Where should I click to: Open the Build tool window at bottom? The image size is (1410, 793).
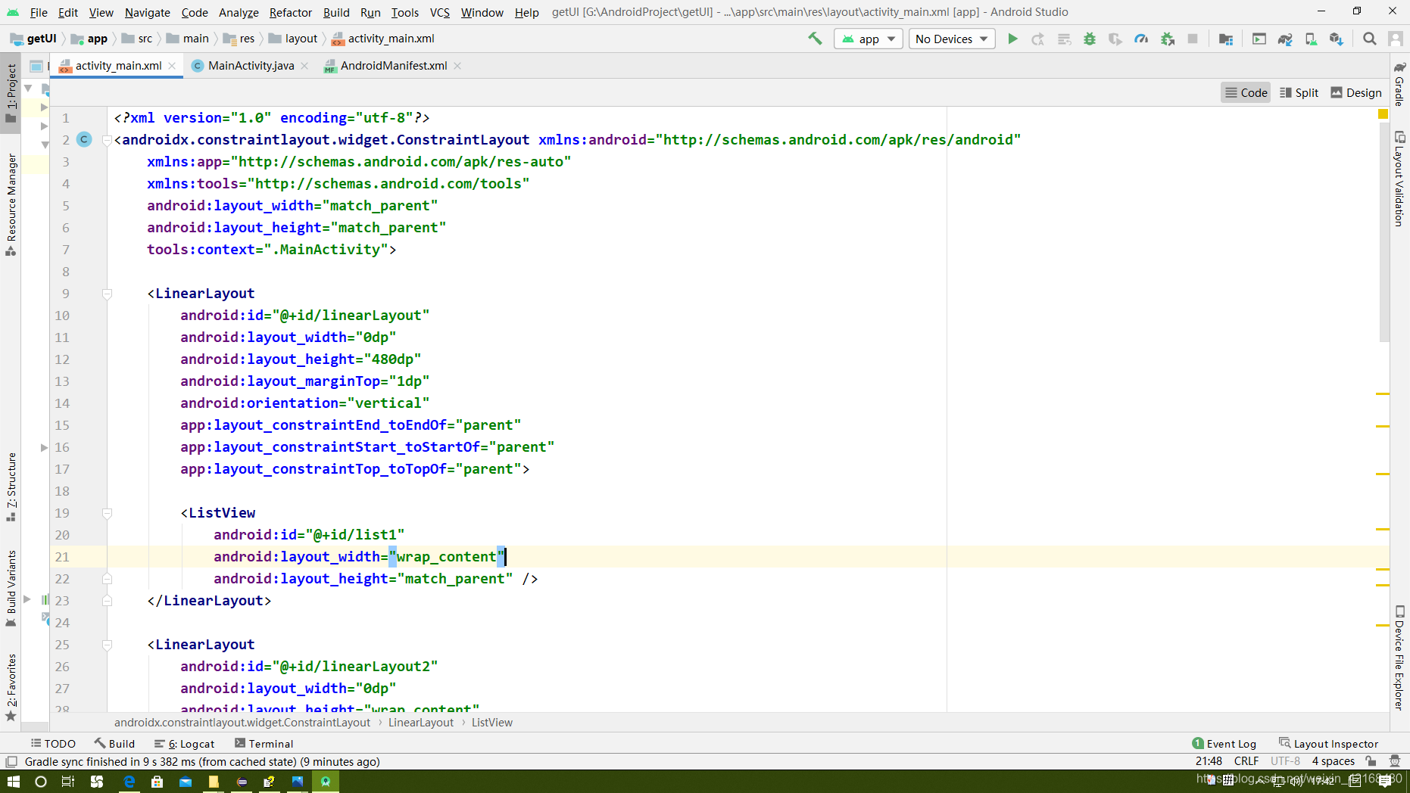(114, 743)
